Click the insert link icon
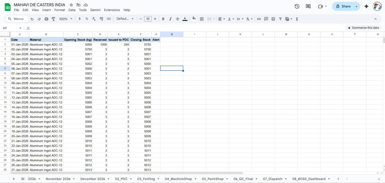Viewport: 385px width, 183px height. click(x=259, y=19)
